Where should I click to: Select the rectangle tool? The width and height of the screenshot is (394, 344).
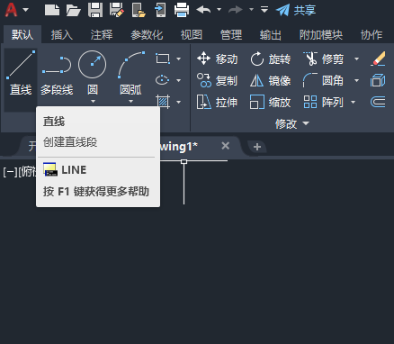[x=163, y=59]
